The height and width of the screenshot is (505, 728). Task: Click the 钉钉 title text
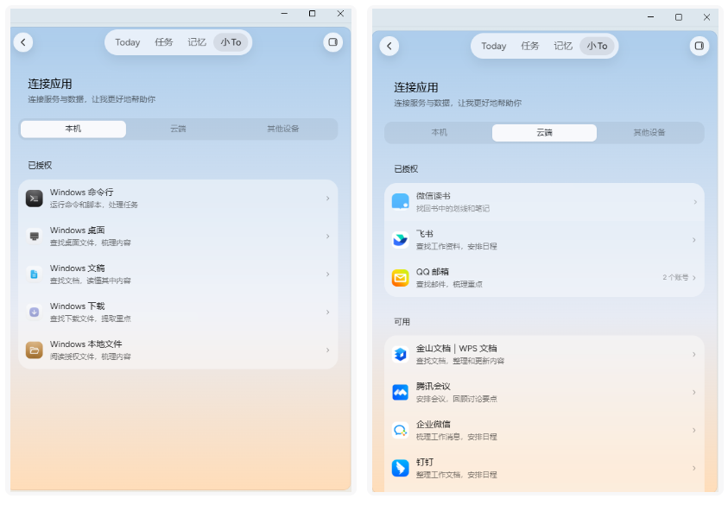(x=425, y=463)
